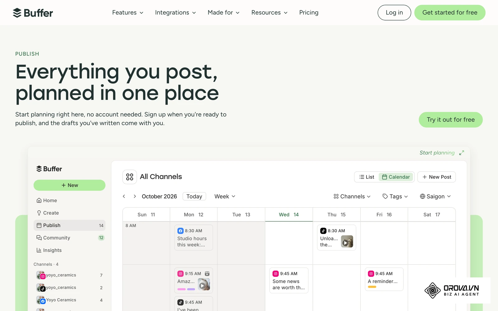Image resolution: width=498 pixels, height=311 pixels.
Task: Click the All Channels grid icon
Action: click(130, 177)
